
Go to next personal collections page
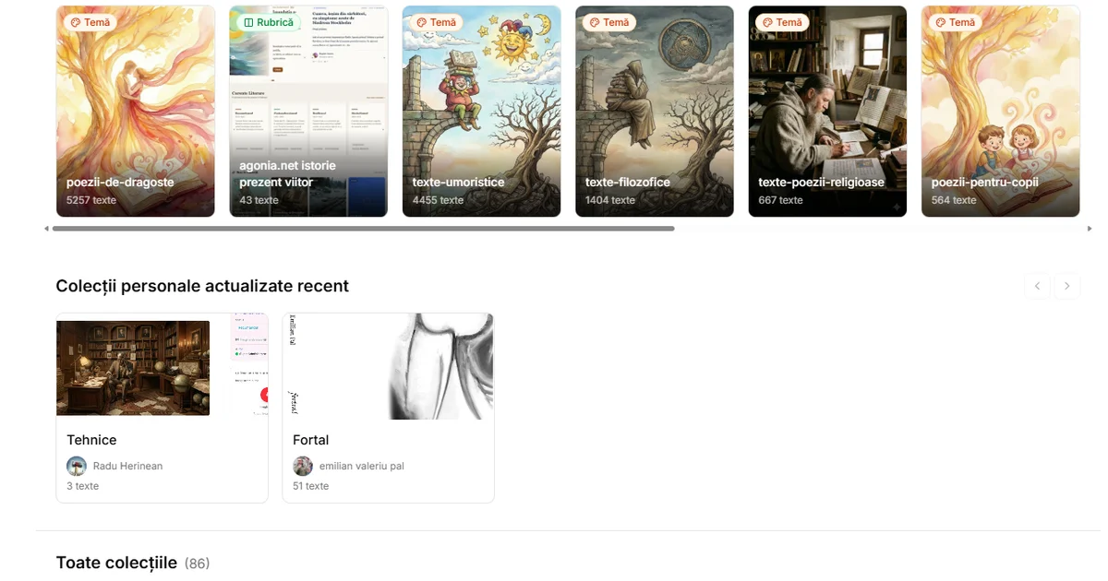coord(1067,286)
